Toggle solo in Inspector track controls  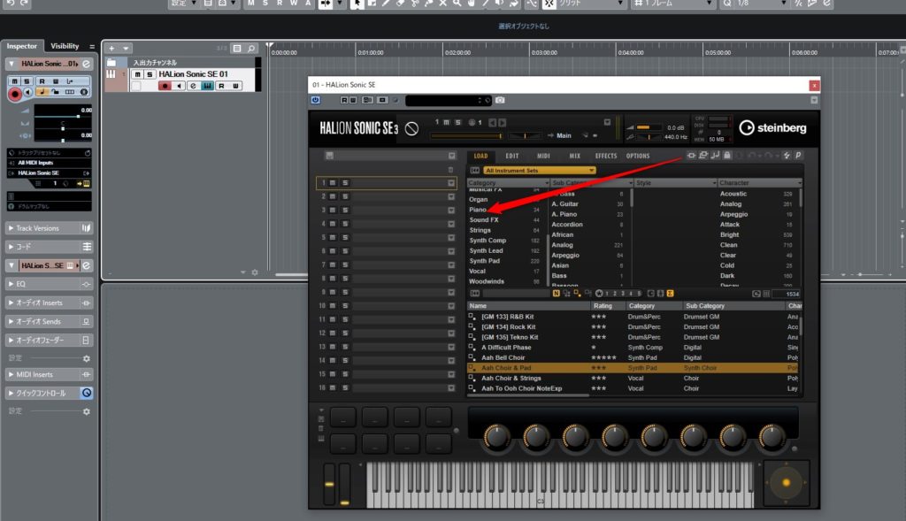click(x=27, y=81)
